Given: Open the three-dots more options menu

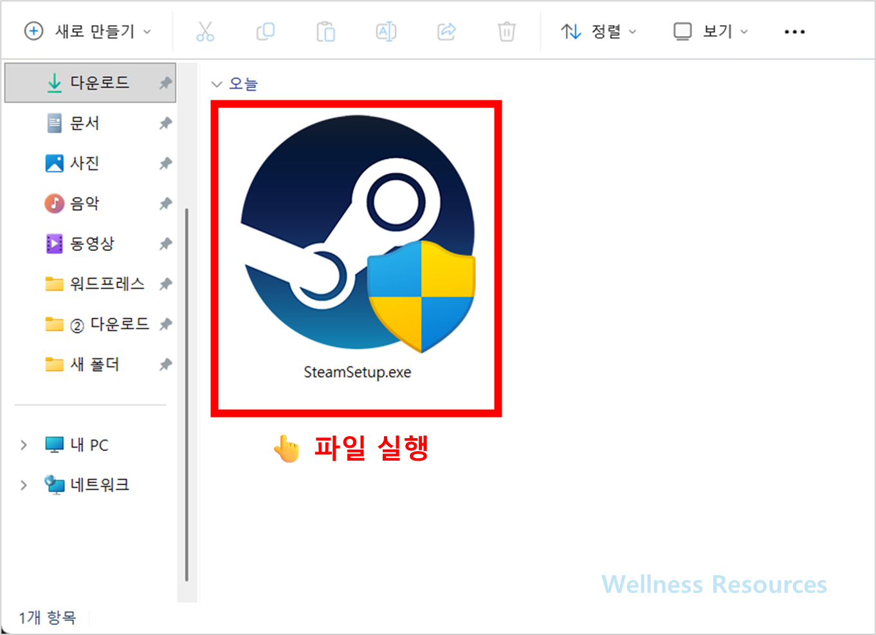Looking at the screenshot, I should point(794,32).
